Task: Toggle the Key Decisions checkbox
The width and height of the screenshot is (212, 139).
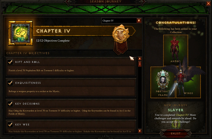Action: click(x=10, y=104)
